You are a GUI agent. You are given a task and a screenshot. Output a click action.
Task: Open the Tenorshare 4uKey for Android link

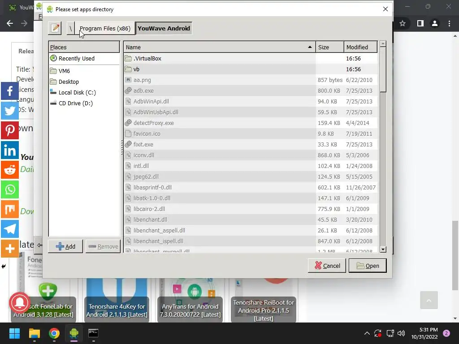pos(117,310)
